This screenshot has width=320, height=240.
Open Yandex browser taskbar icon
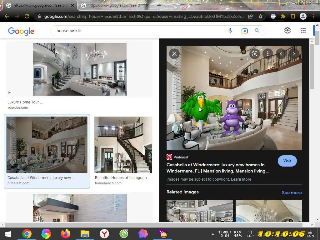coord(104,234)
